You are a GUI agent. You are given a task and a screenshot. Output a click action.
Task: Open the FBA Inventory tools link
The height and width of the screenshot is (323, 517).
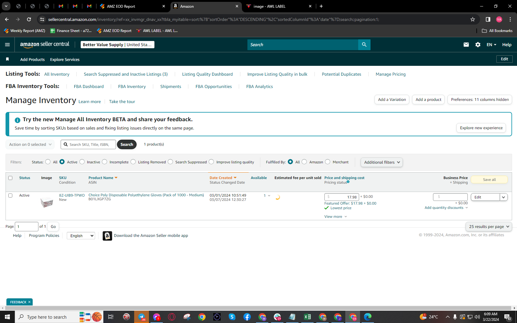pos(132,86)
